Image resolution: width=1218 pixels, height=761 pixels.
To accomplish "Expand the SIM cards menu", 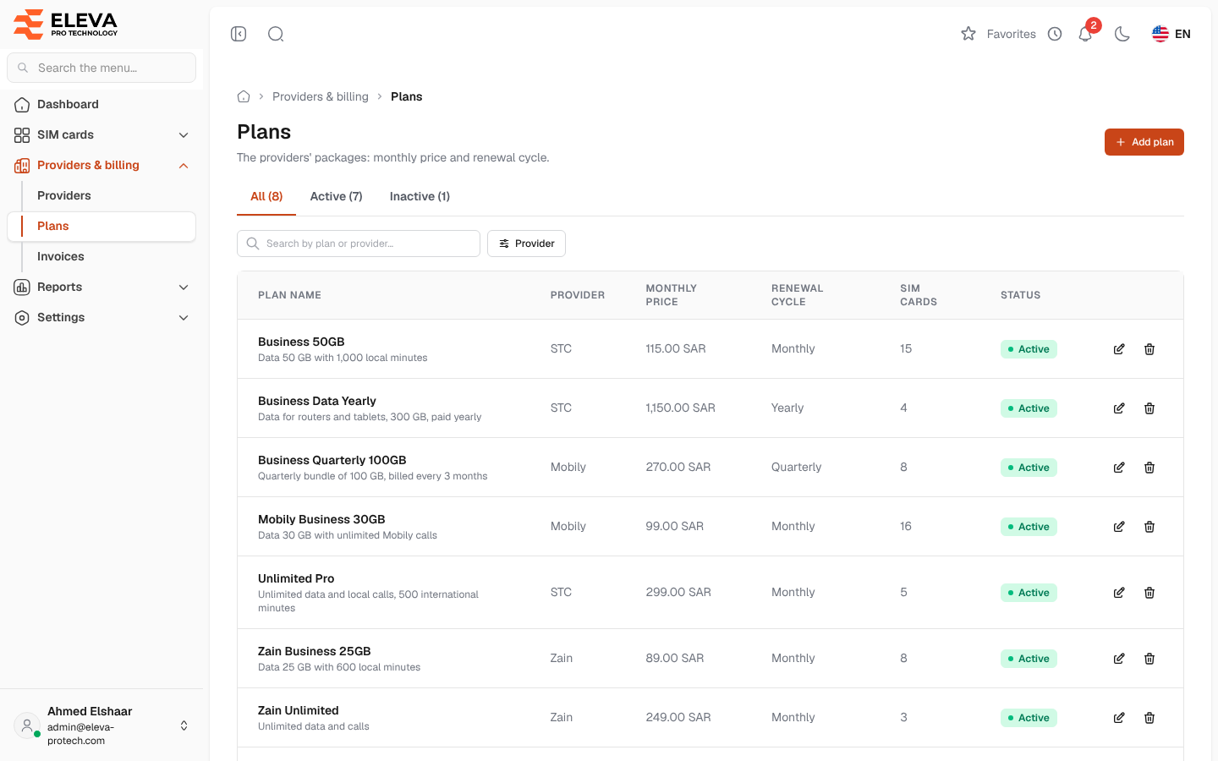I will point(101,135).
